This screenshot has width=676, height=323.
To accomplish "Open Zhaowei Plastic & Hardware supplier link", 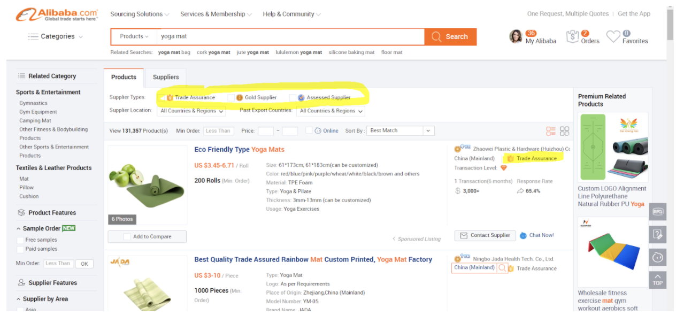I will pyautogui.click(x=521, y=149).
